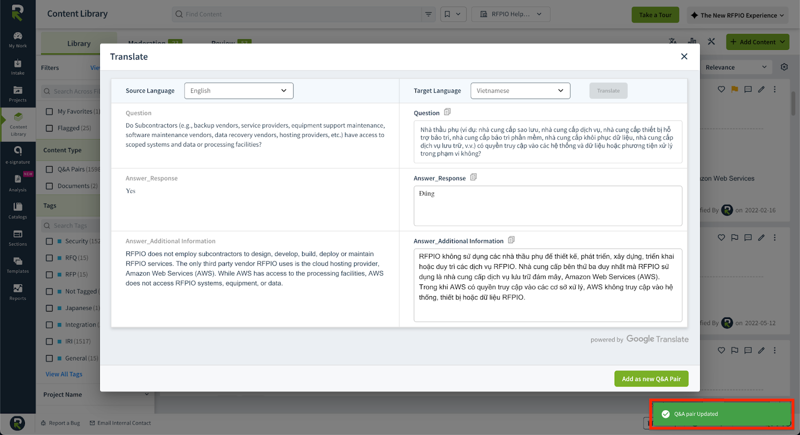Viewport: 800px width, 435px height.
Task: Open the e-signature module
Action: tap(17, 155)
